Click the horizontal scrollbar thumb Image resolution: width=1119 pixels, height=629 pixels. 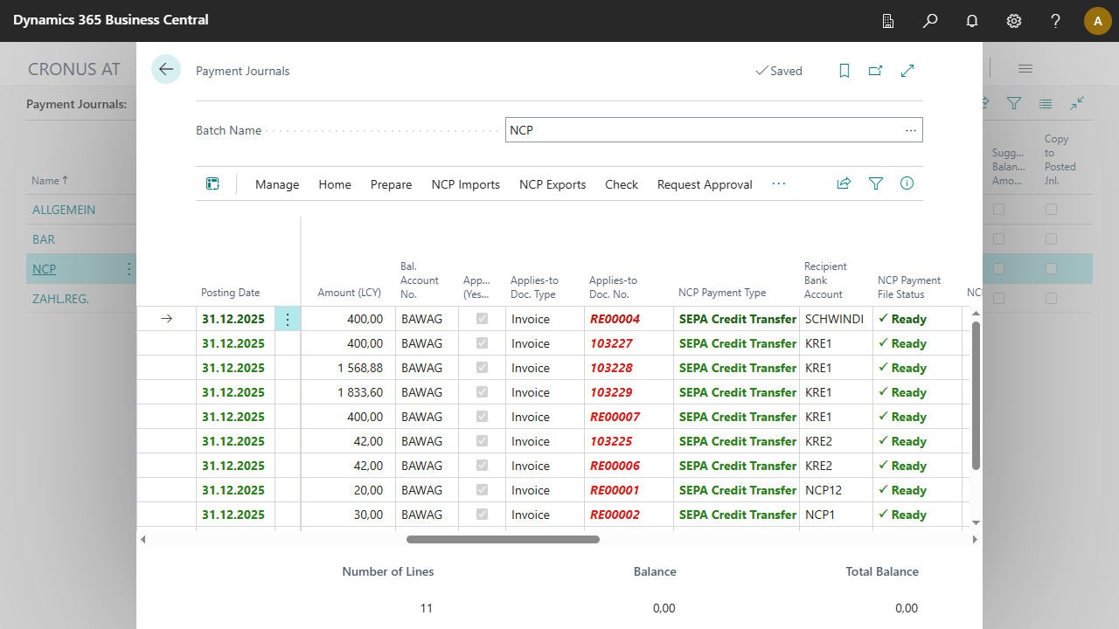click(503, 540)
